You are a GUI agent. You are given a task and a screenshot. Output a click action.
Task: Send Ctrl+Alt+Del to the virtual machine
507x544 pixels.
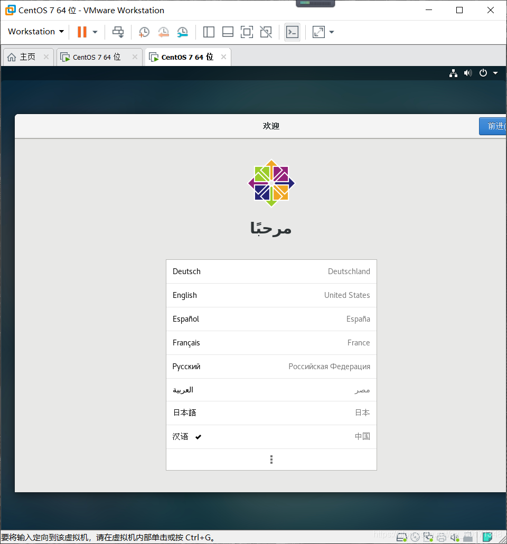pos(118,32)
